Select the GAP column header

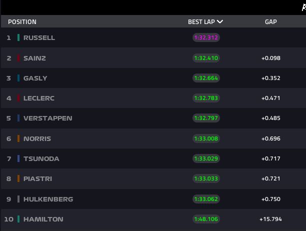pos(270,21)
